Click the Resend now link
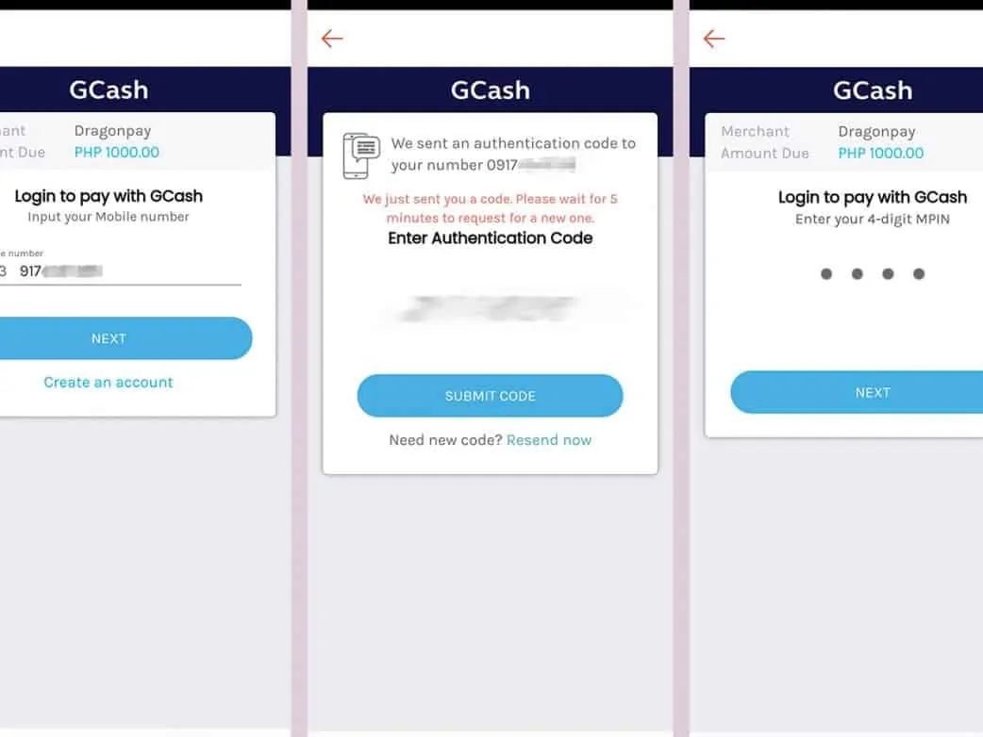Image resolution: width=983 pixels, height=737 pixels. [x=549, y=440]
